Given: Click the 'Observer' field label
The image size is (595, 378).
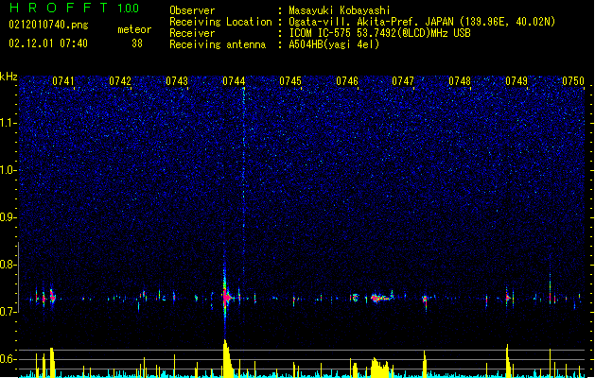Looking at the screenshot, I should pos(192,10).
